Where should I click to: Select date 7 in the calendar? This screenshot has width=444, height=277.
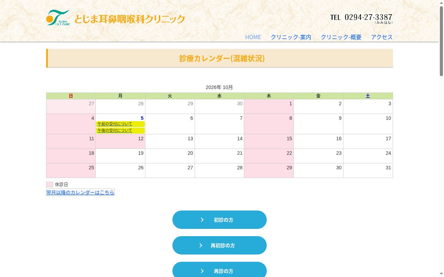(x=219, y=124)
